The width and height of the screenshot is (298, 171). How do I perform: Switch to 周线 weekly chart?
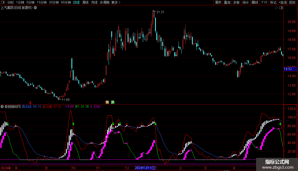(85, 2)
